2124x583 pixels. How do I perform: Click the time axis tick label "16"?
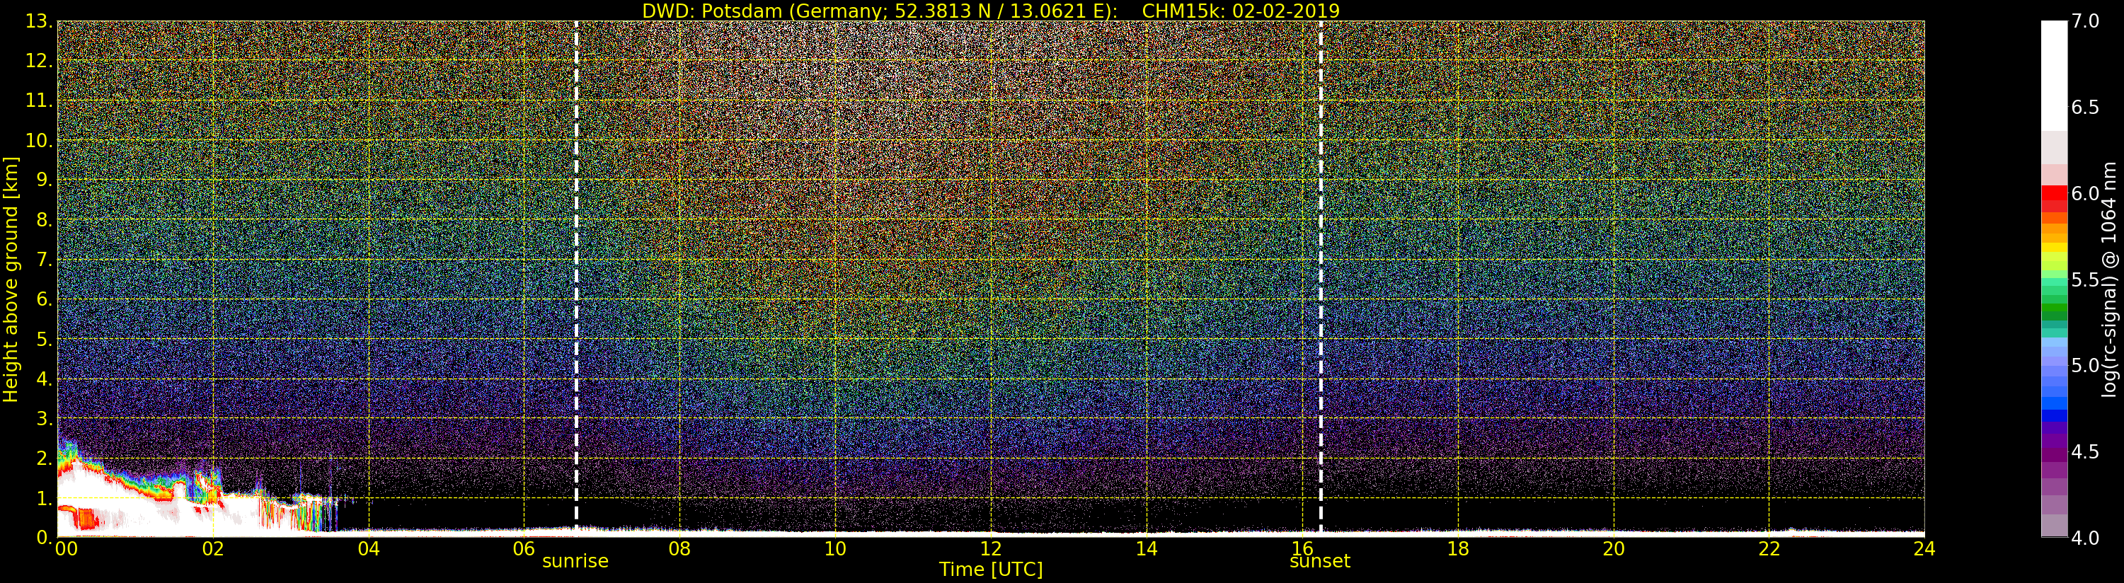pos(1302,548)
